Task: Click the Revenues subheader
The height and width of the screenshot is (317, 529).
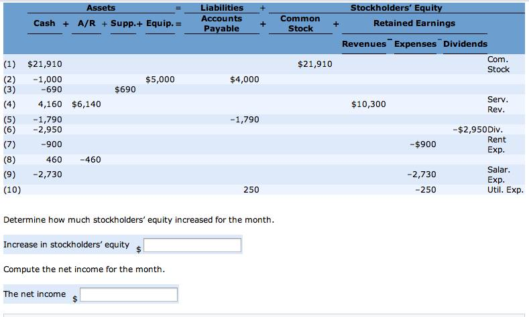Action: pos(363,44)
